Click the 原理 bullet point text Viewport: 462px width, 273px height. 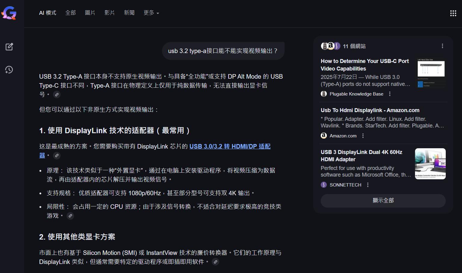point(161,175)
